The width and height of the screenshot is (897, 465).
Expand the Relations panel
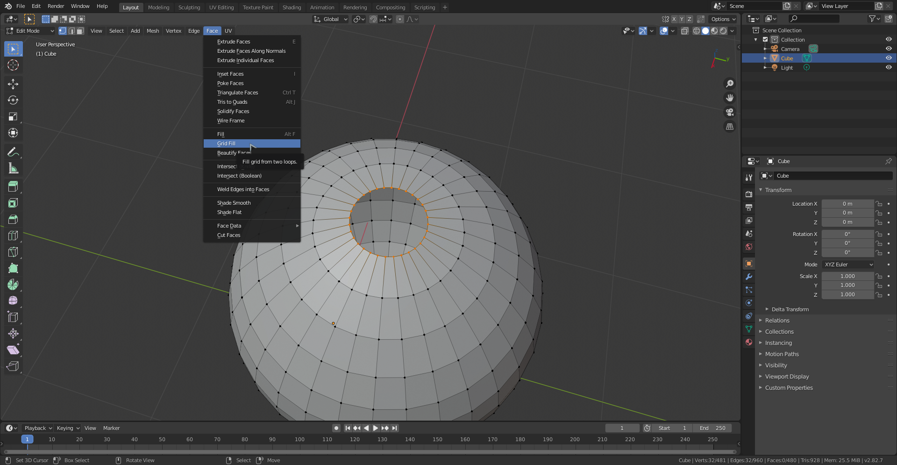click(x=777, y=321)
